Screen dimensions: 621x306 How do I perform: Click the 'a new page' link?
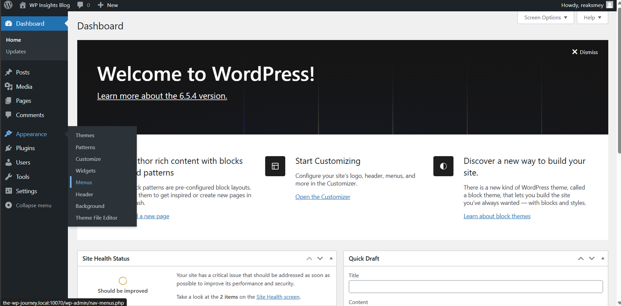[154, 216]
